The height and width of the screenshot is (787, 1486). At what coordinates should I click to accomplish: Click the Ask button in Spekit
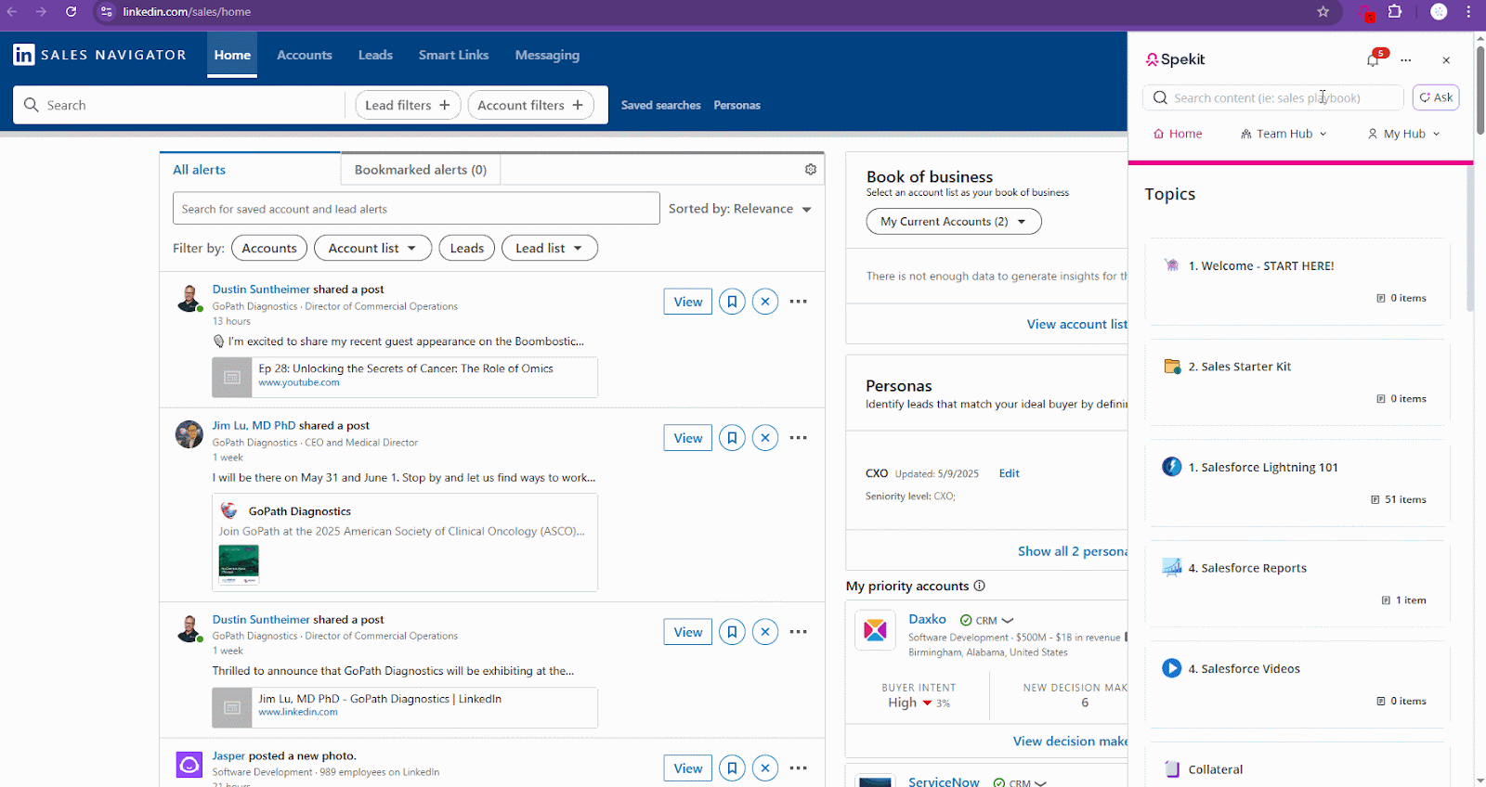1436,97
